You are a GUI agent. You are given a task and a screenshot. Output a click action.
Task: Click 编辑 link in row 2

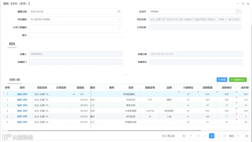click(x=19, y=100)
